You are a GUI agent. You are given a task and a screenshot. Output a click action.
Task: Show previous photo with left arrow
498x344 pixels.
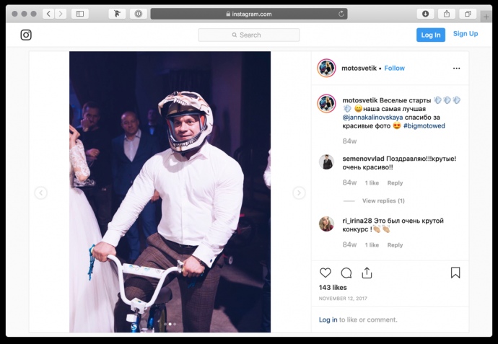click(41, 193)
